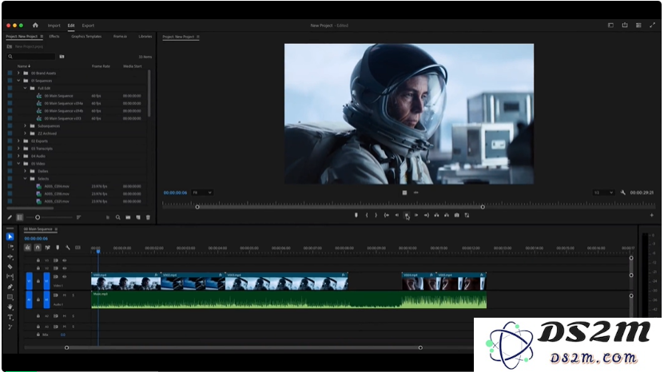Screen dimensions: 664x372
Task: Click the Mark Out bracket button
Action: 376,216
